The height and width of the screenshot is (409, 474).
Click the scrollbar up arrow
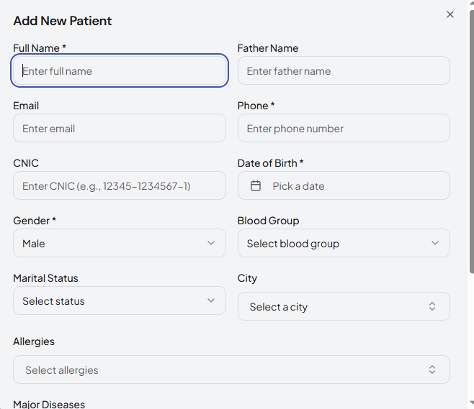(x=471, y=5)
